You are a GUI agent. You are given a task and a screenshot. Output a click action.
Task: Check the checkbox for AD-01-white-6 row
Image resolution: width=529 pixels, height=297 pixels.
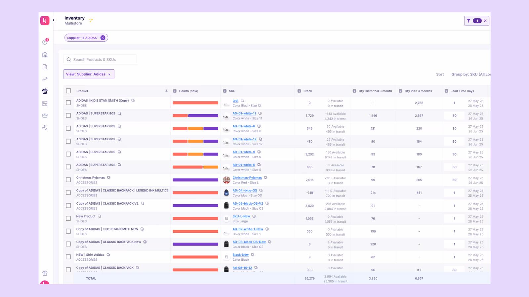(x=68, y=128)
